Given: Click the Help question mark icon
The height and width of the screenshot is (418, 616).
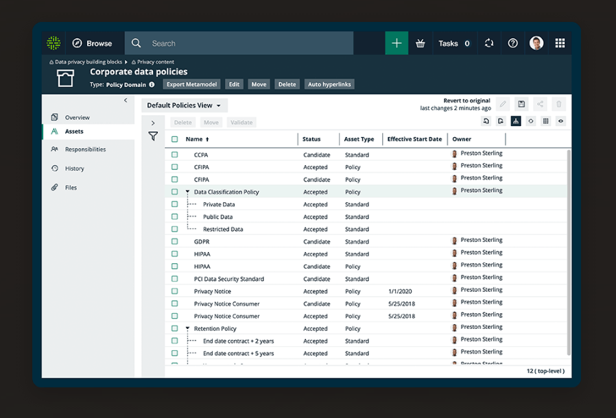Looking at the screenshot, I should click(512, 42).
